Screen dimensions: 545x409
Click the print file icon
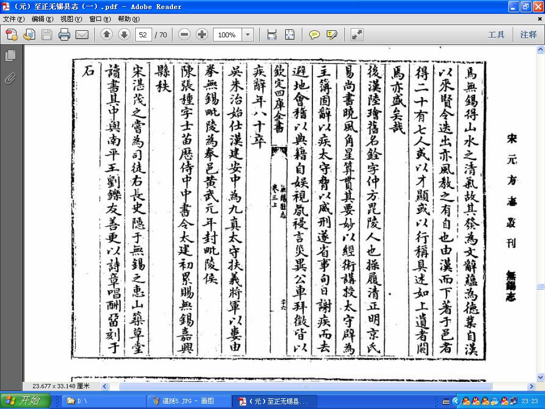click(64, 35)
